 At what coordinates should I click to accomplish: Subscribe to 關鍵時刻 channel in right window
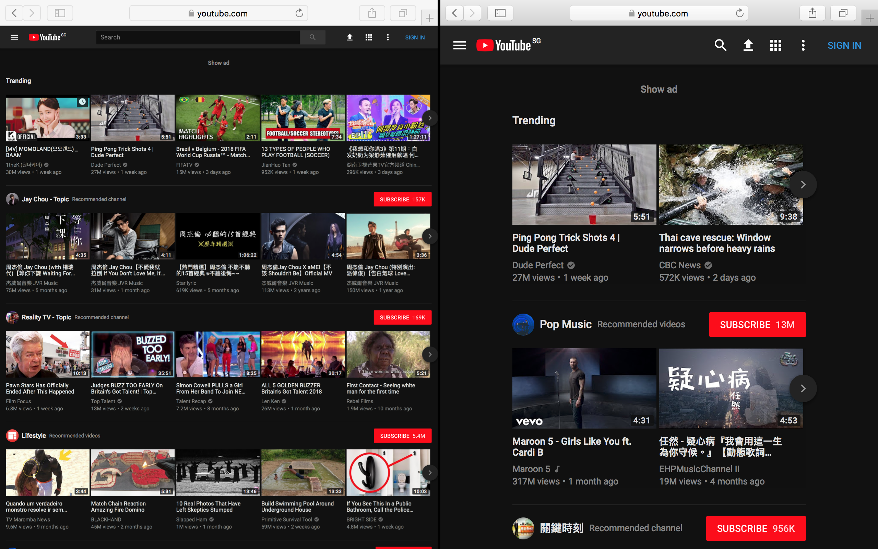pyautogui.click(x=756, y=528)
